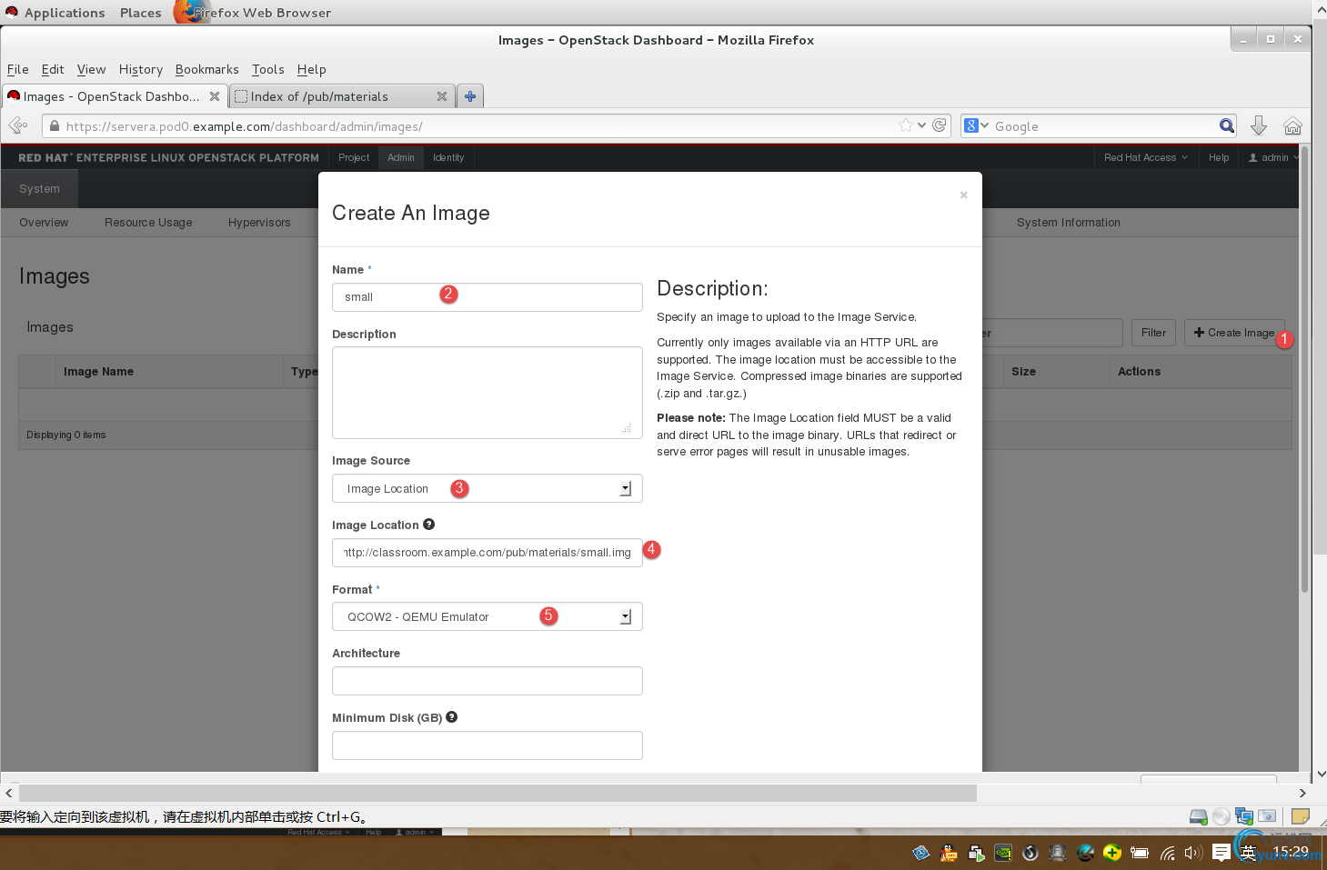
Task: Click the Create Image button
Action: tap(1234, 333)
